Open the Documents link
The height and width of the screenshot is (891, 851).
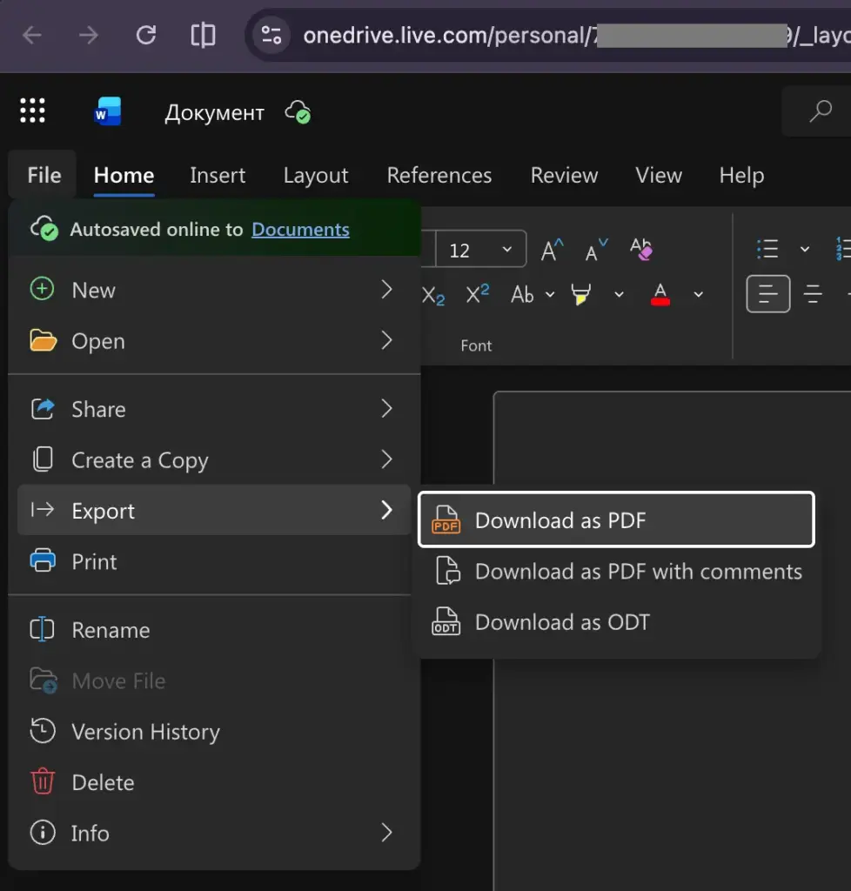pyautogui.click(x=300, y=229)
